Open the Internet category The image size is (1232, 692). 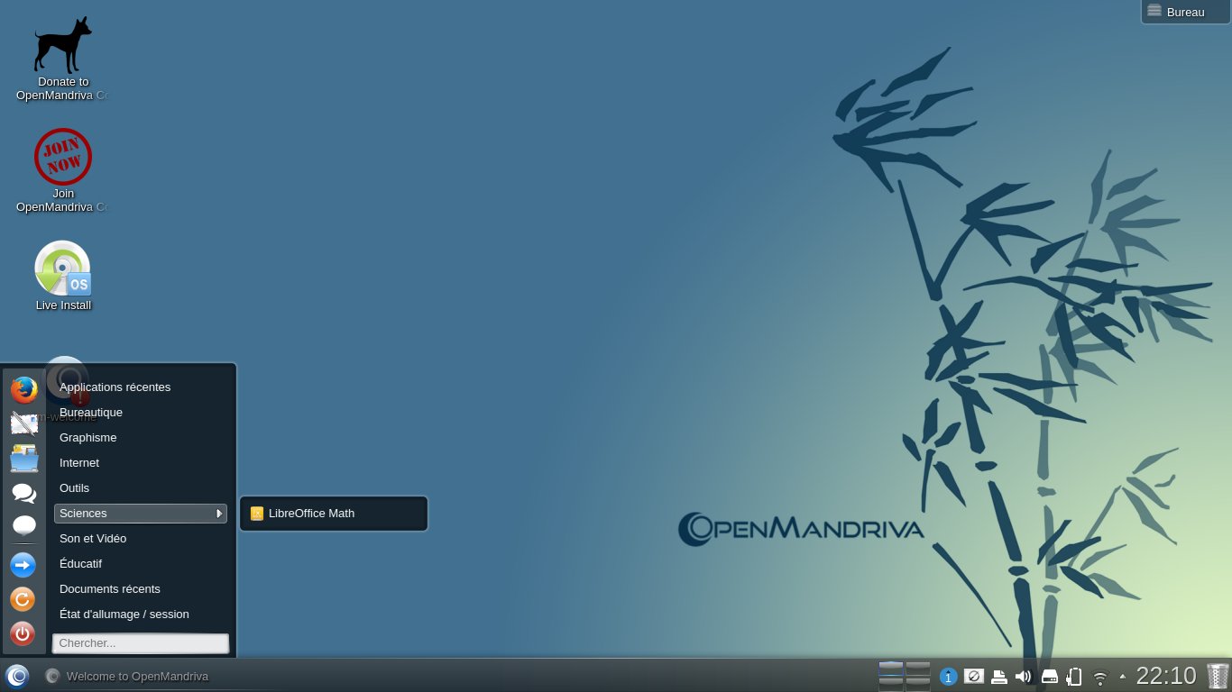point(140,462)
